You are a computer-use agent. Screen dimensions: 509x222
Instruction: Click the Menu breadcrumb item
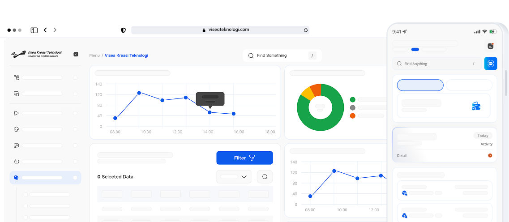[x=94, y=55]
